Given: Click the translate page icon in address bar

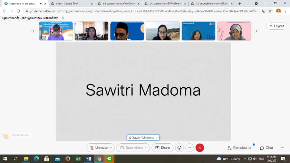Looking at the screenshot, I should (x=263, y=11).
